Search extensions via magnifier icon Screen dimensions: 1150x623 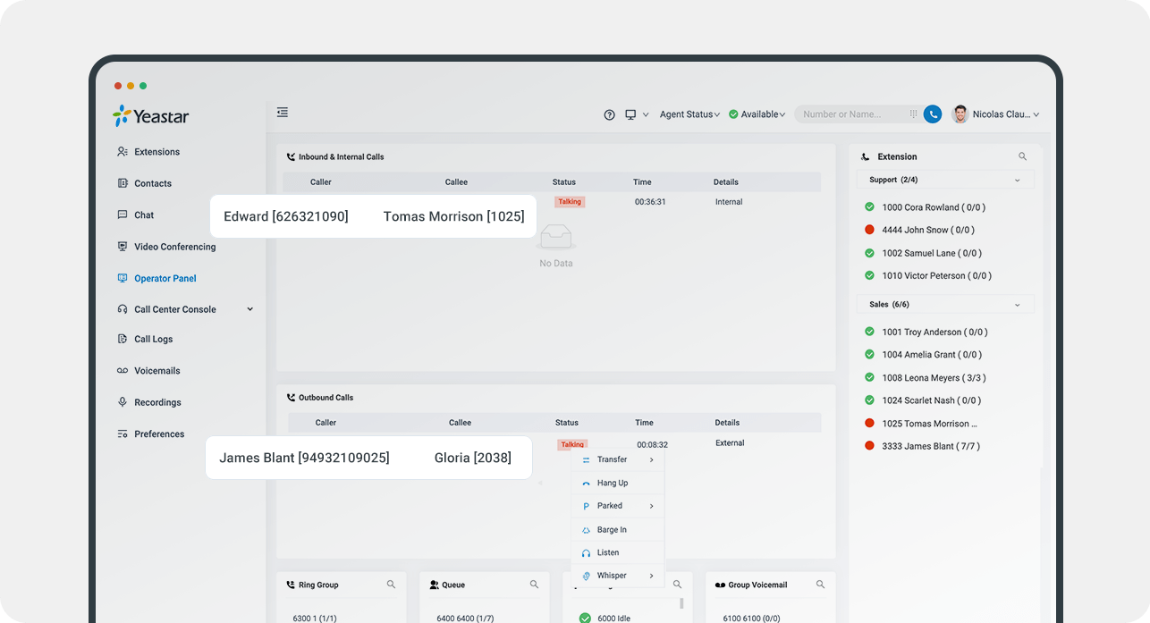(x=1023, y=156)
